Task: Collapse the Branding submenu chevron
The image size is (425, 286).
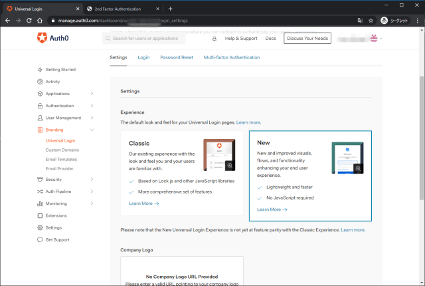Action: 92,130
